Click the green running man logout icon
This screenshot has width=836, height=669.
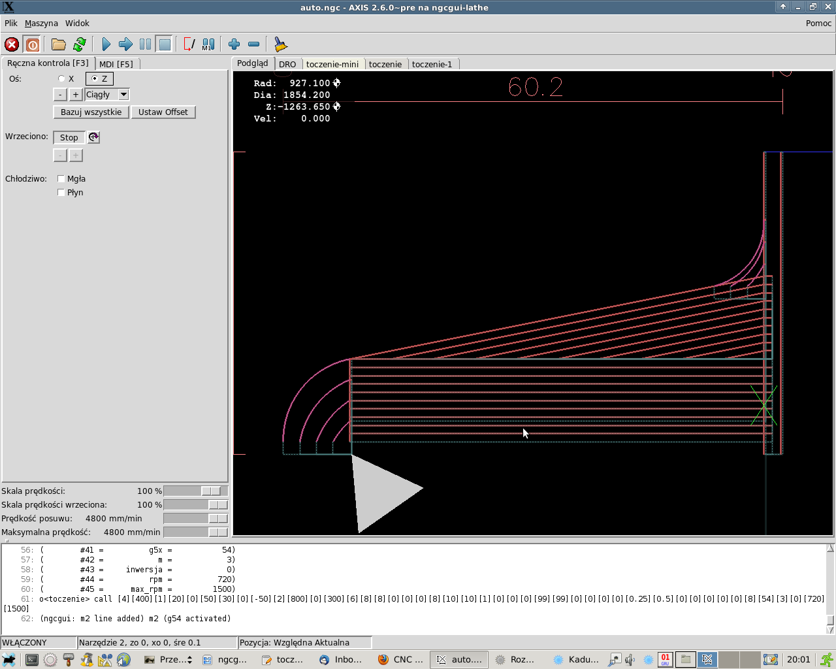(x=827, y=660)
